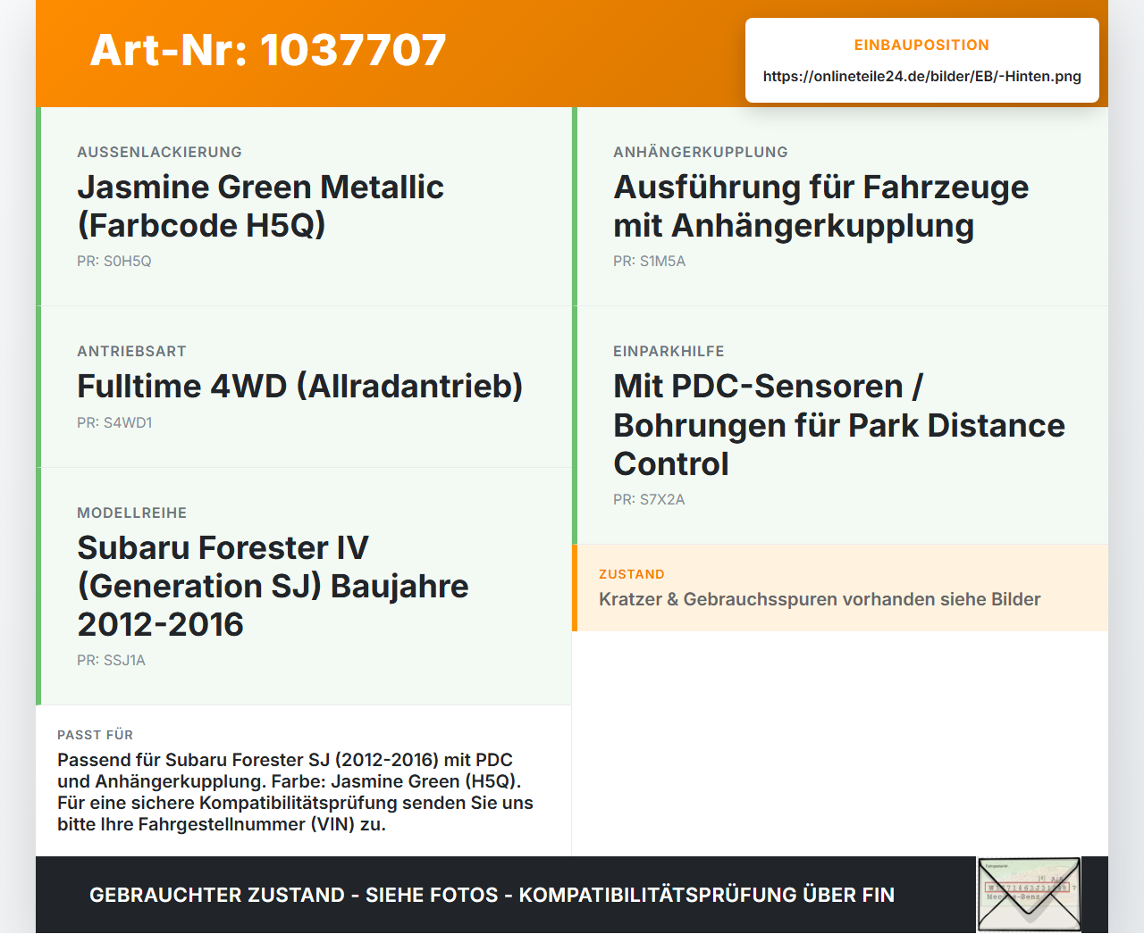Click the PR: S0H5Q code text
This screenshot has width=1144, height=934.
tap(114, 262)
